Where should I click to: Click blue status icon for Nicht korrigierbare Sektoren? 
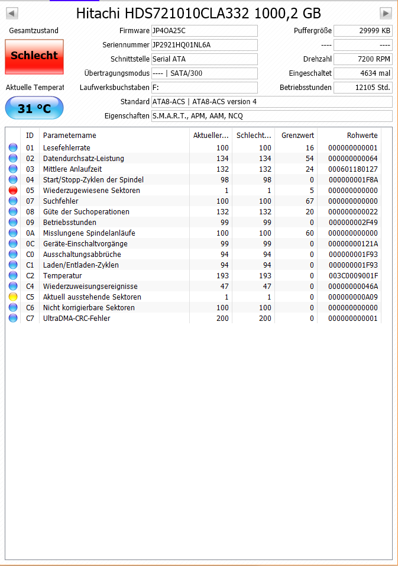[x=13, y=307]
